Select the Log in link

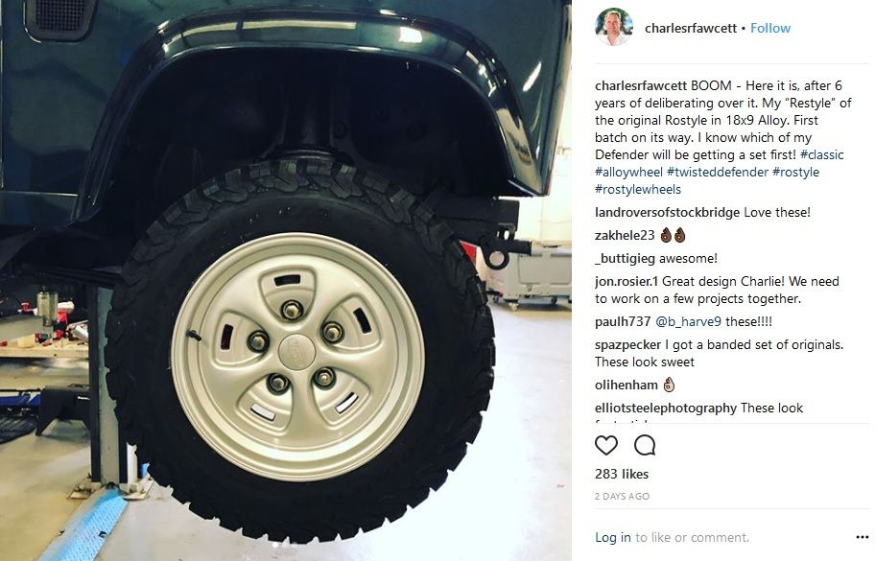tap(613, 537)
